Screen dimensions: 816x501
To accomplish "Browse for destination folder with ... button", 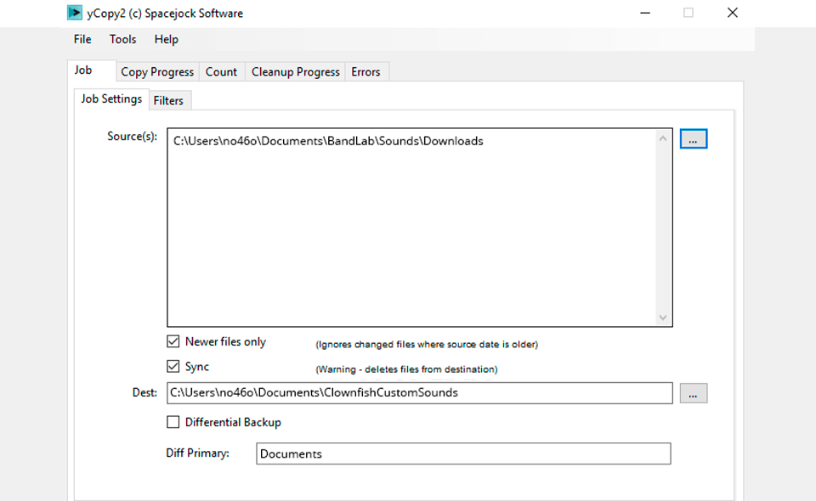I will tap(694, 393).
